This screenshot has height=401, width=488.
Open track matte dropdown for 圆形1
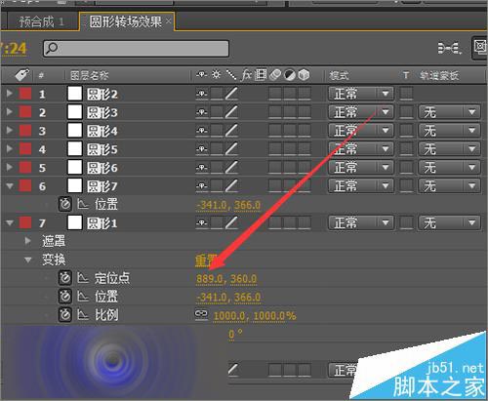tap(450, 223)
